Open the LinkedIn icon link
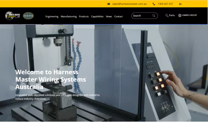The height and width of the screenshot is (138, 208). (x=180, y=4)
